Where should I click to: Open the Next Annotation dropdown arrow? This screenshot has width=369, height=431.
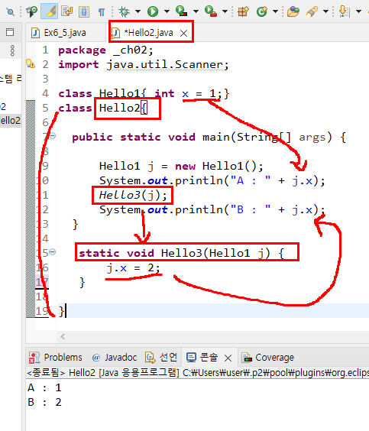358,11
